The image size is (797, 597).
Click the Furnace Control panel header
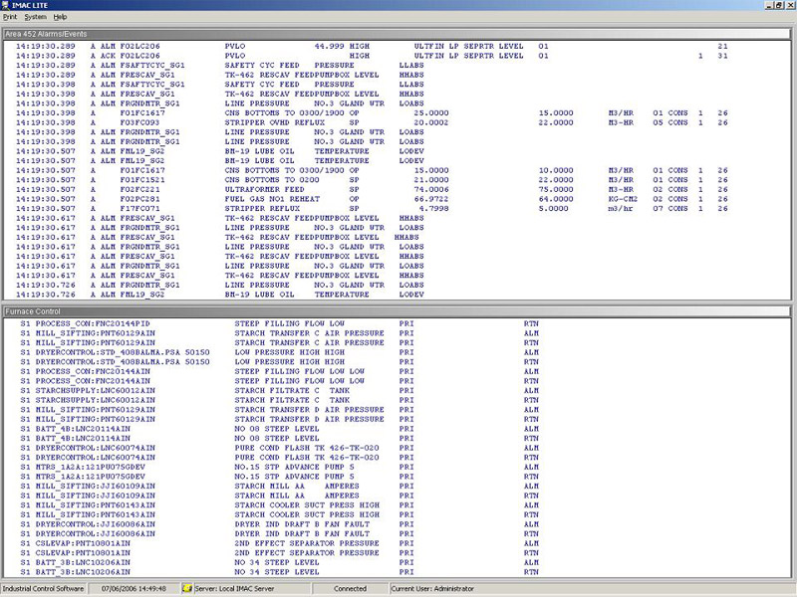click(398, 312)
